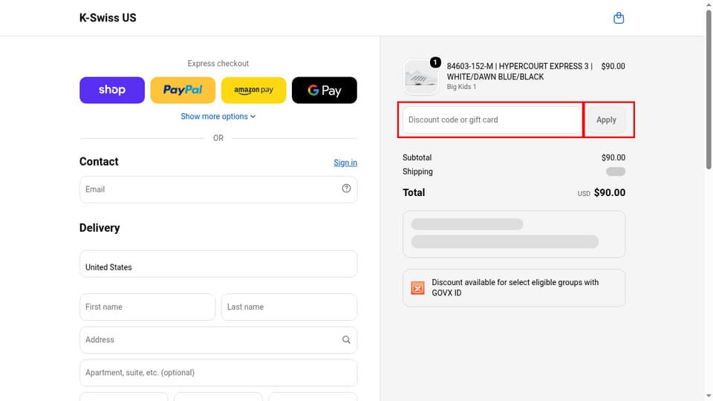Click the GOVX ID orange badge icon
Image resolution: width=713 pixels, height=401 pixels.
tap(417, 288)
